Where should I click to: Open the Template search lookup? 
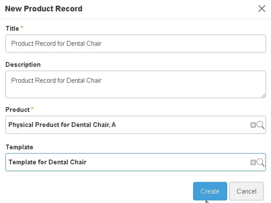[x=261, y=162]
